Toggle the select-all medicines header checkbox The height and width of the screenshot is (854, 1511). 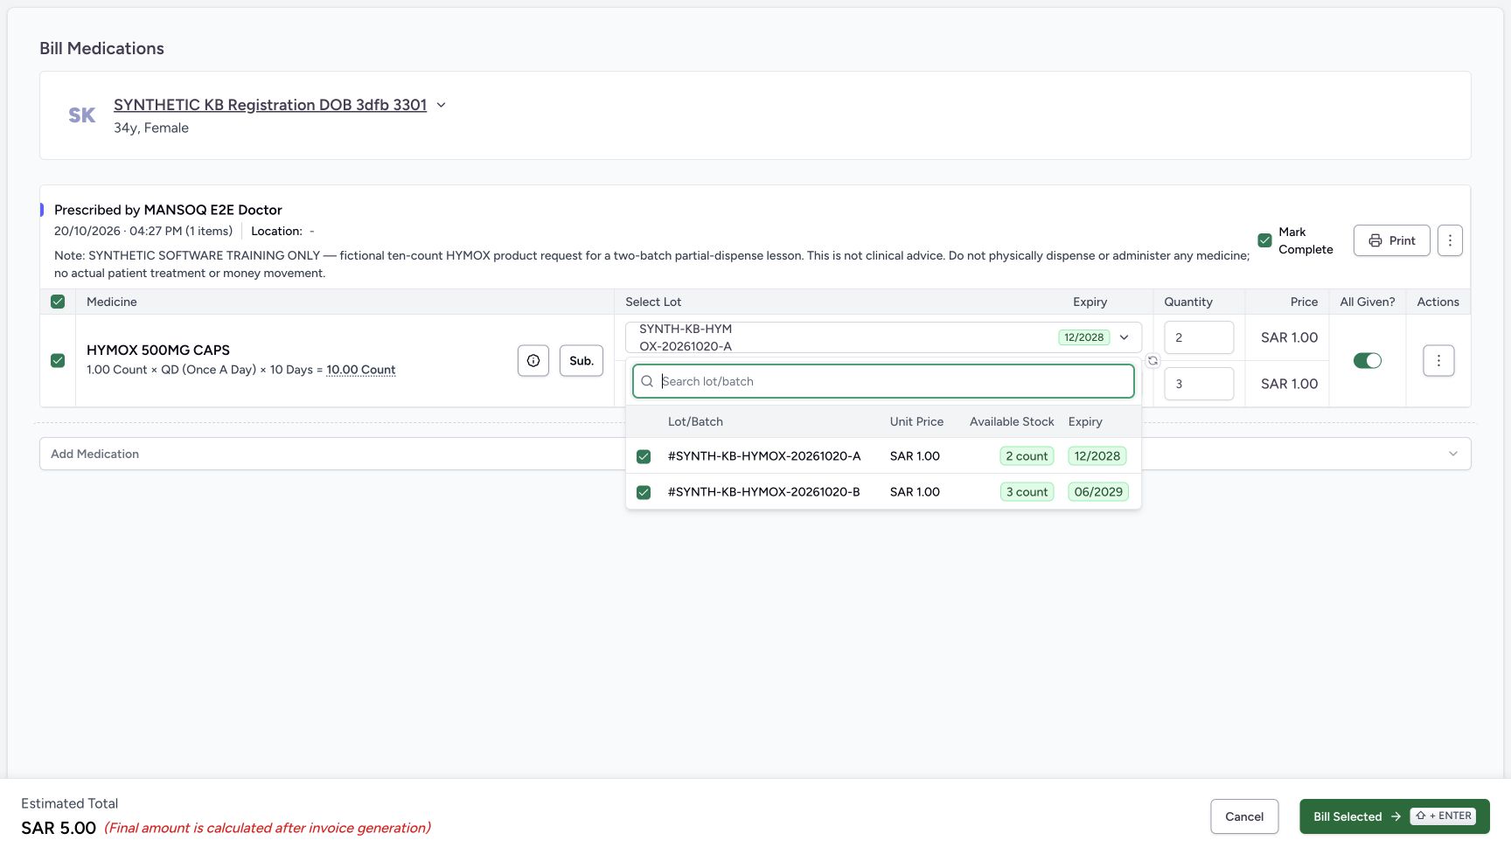point(58,302)
